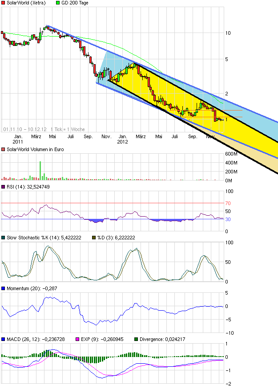Screen dimensions: 278x390
Task: Click the Divergence: 0,024217 label
Action: click(162, 339)
